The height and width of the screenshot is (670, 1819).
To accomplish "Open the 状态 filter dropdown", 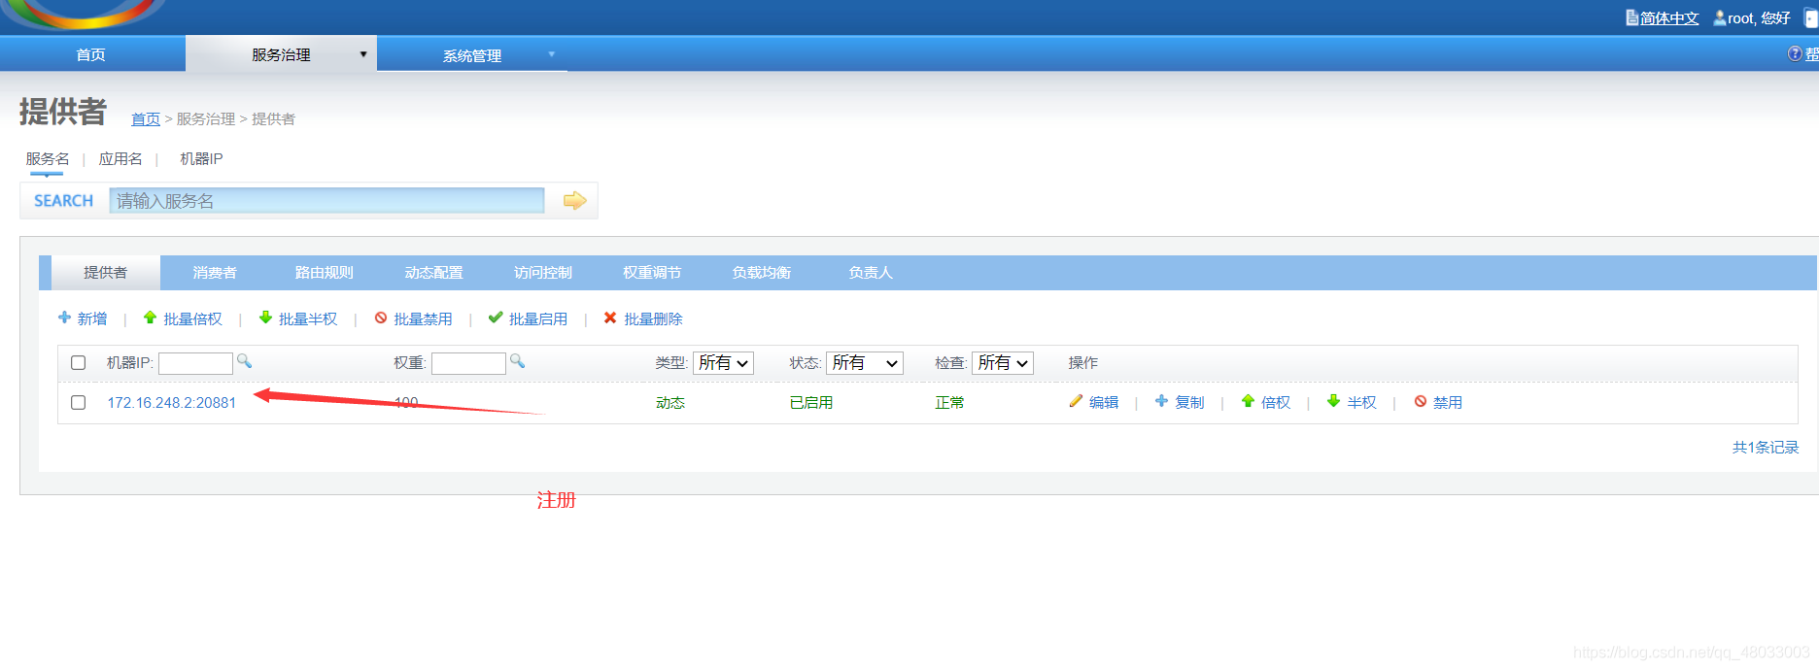I will 865,362.
